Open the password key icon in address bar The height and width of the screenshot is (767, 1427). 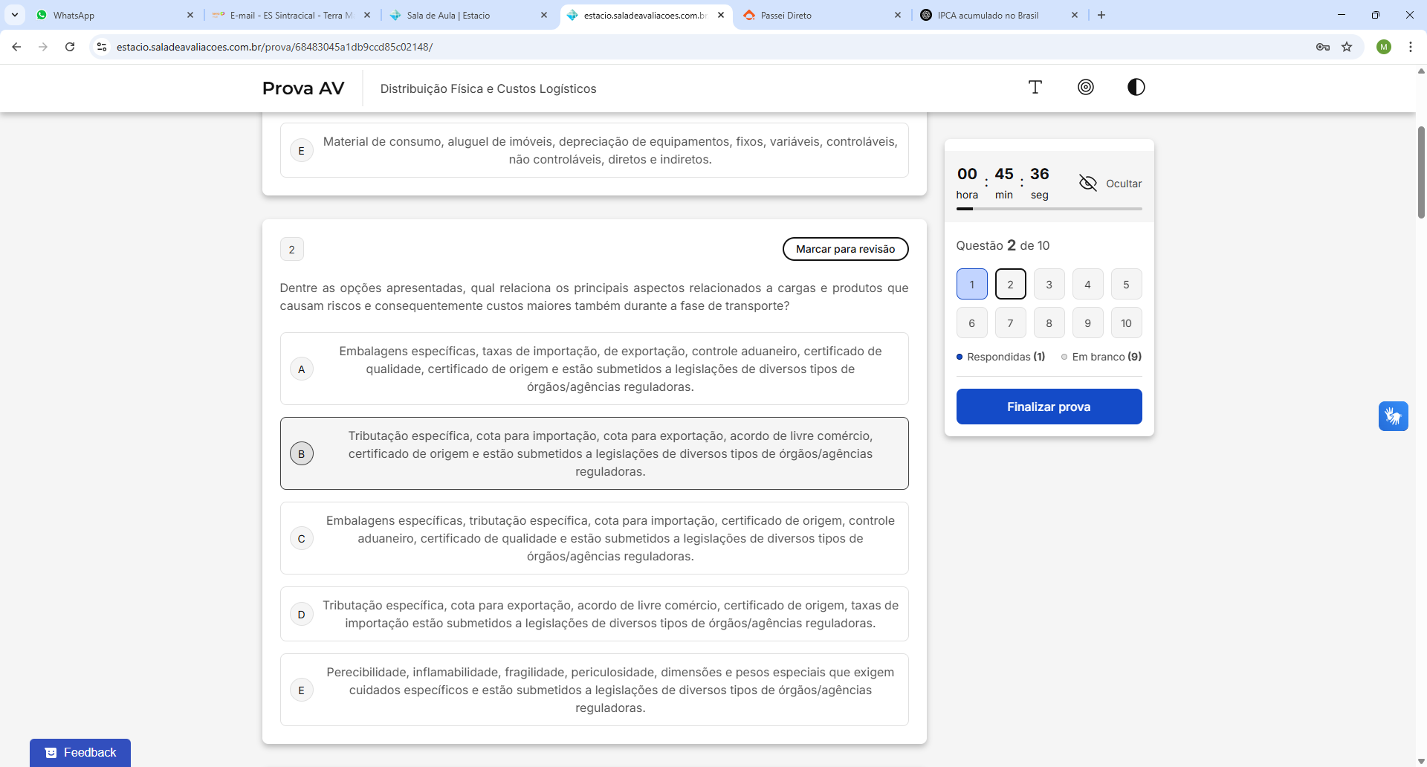click(x=1322, y=47)
